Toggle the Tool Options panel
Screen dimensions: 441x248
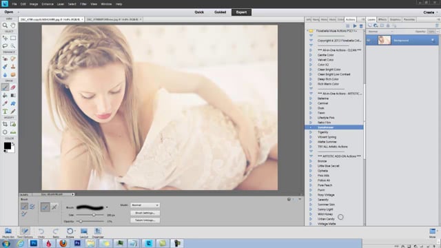(25, 233)
